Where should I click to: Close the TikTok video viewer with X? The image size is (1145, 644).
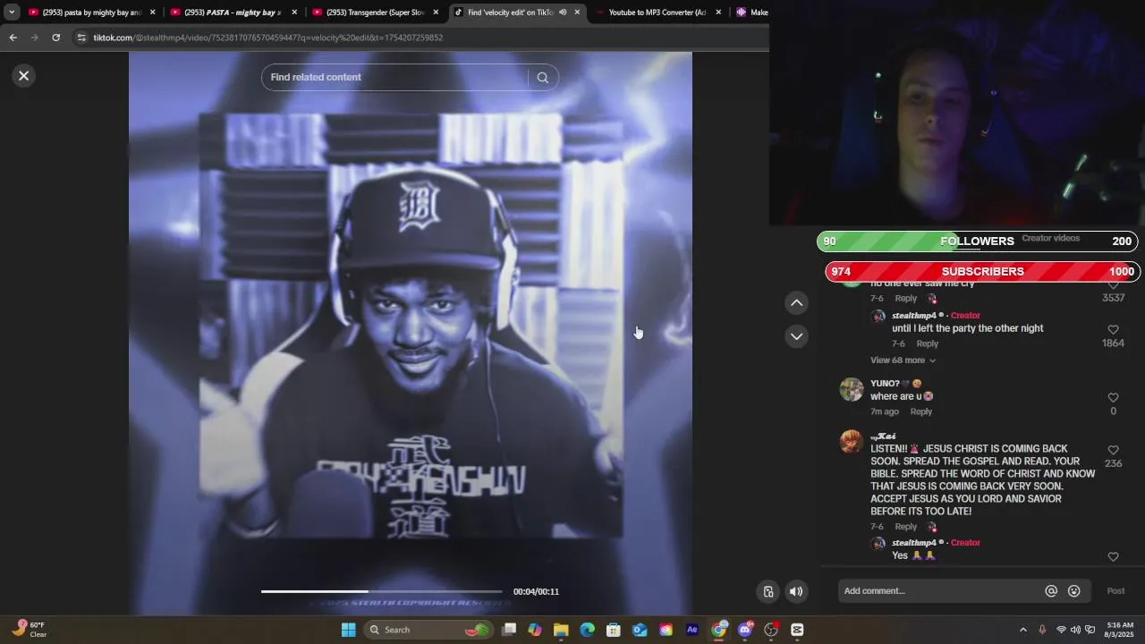point(24,76)
